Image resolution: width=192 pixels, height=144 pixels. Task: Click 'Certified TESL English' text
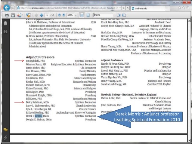point(159,84)
